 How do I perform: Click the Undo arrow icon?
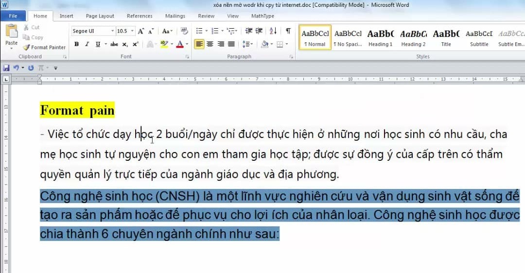pos(16,68)
